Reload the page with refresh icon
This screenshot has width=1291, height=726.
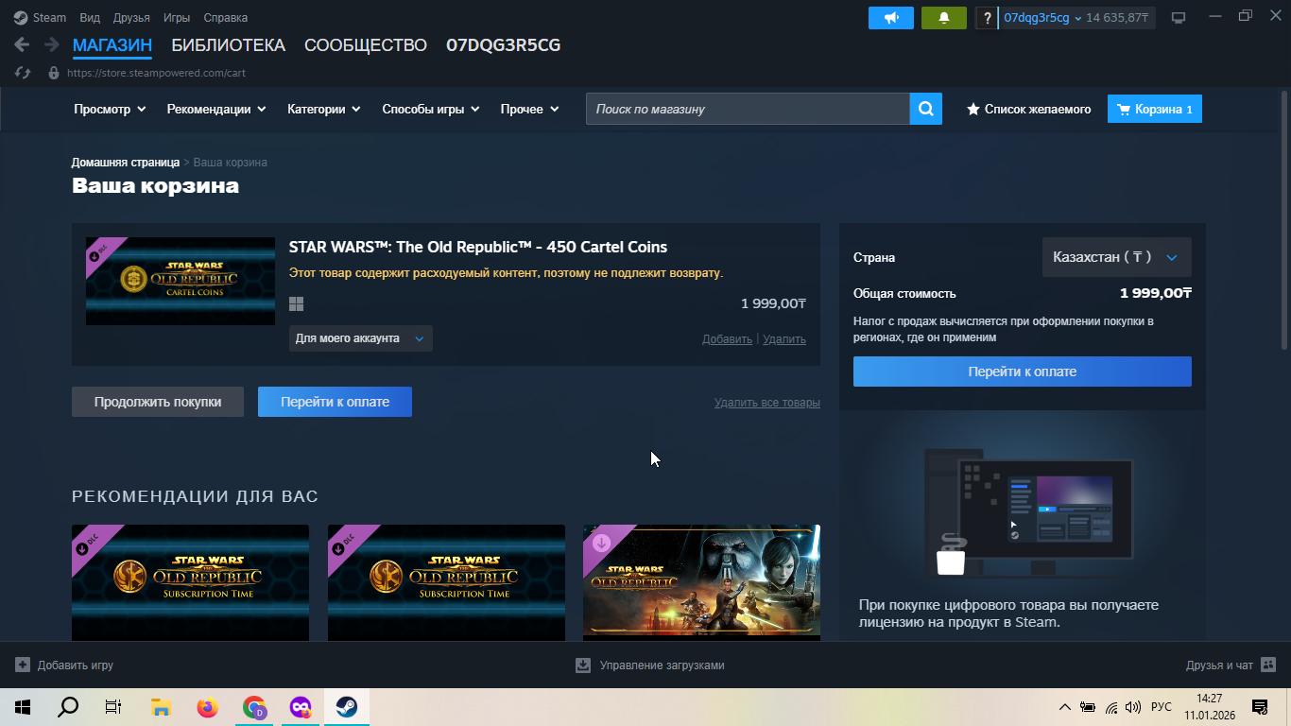[24, 72]
